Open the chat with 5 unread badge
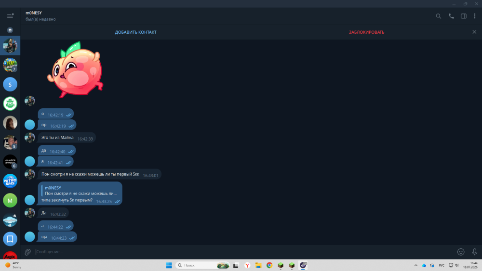This screenshot has height=271, width=482. pos(10,142)
